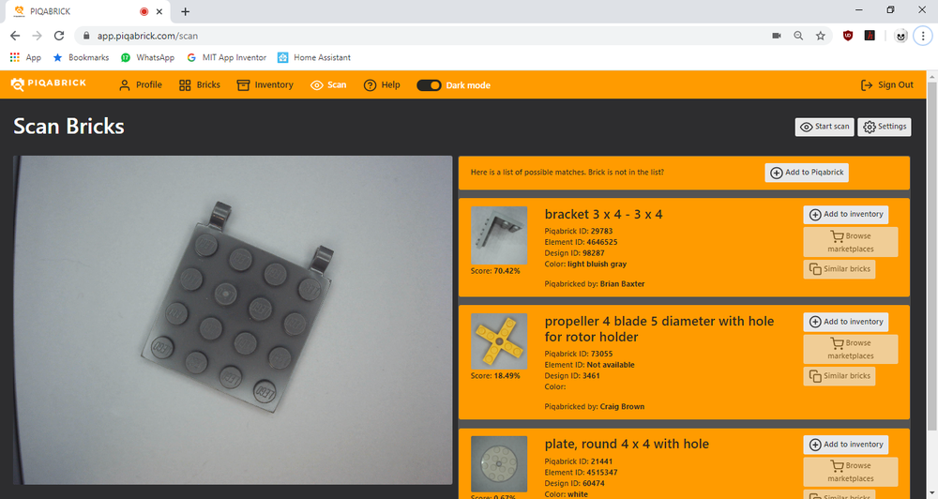Click the 'Score: 70.42%' label
Screen dimensions: 938x499
click(495, 271)
